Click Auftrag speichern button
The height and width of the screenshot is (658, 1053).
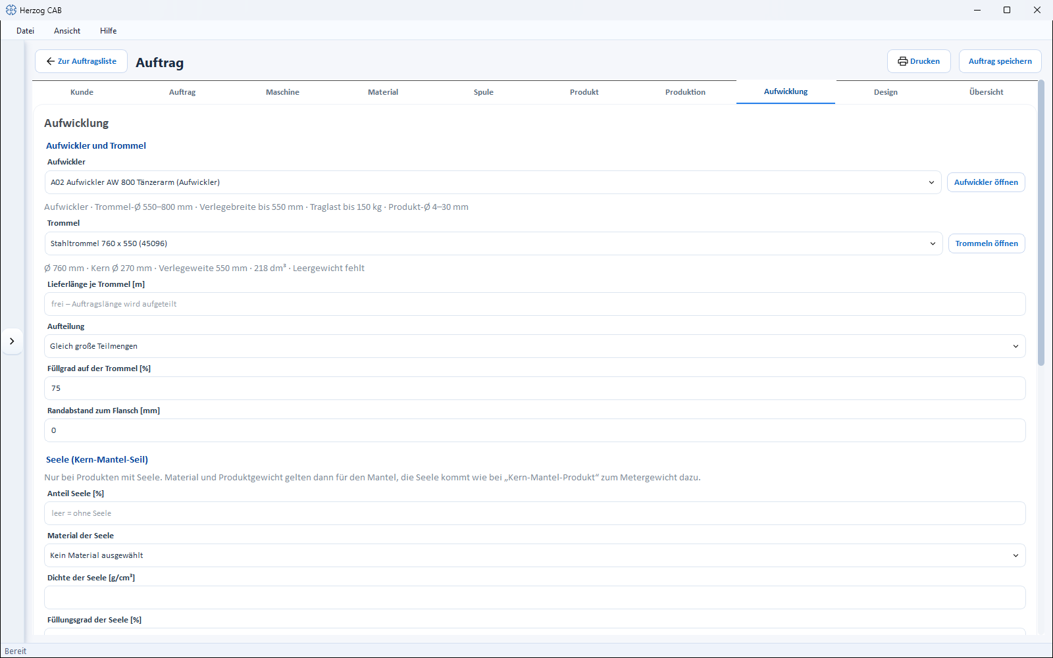[1000, 61]
